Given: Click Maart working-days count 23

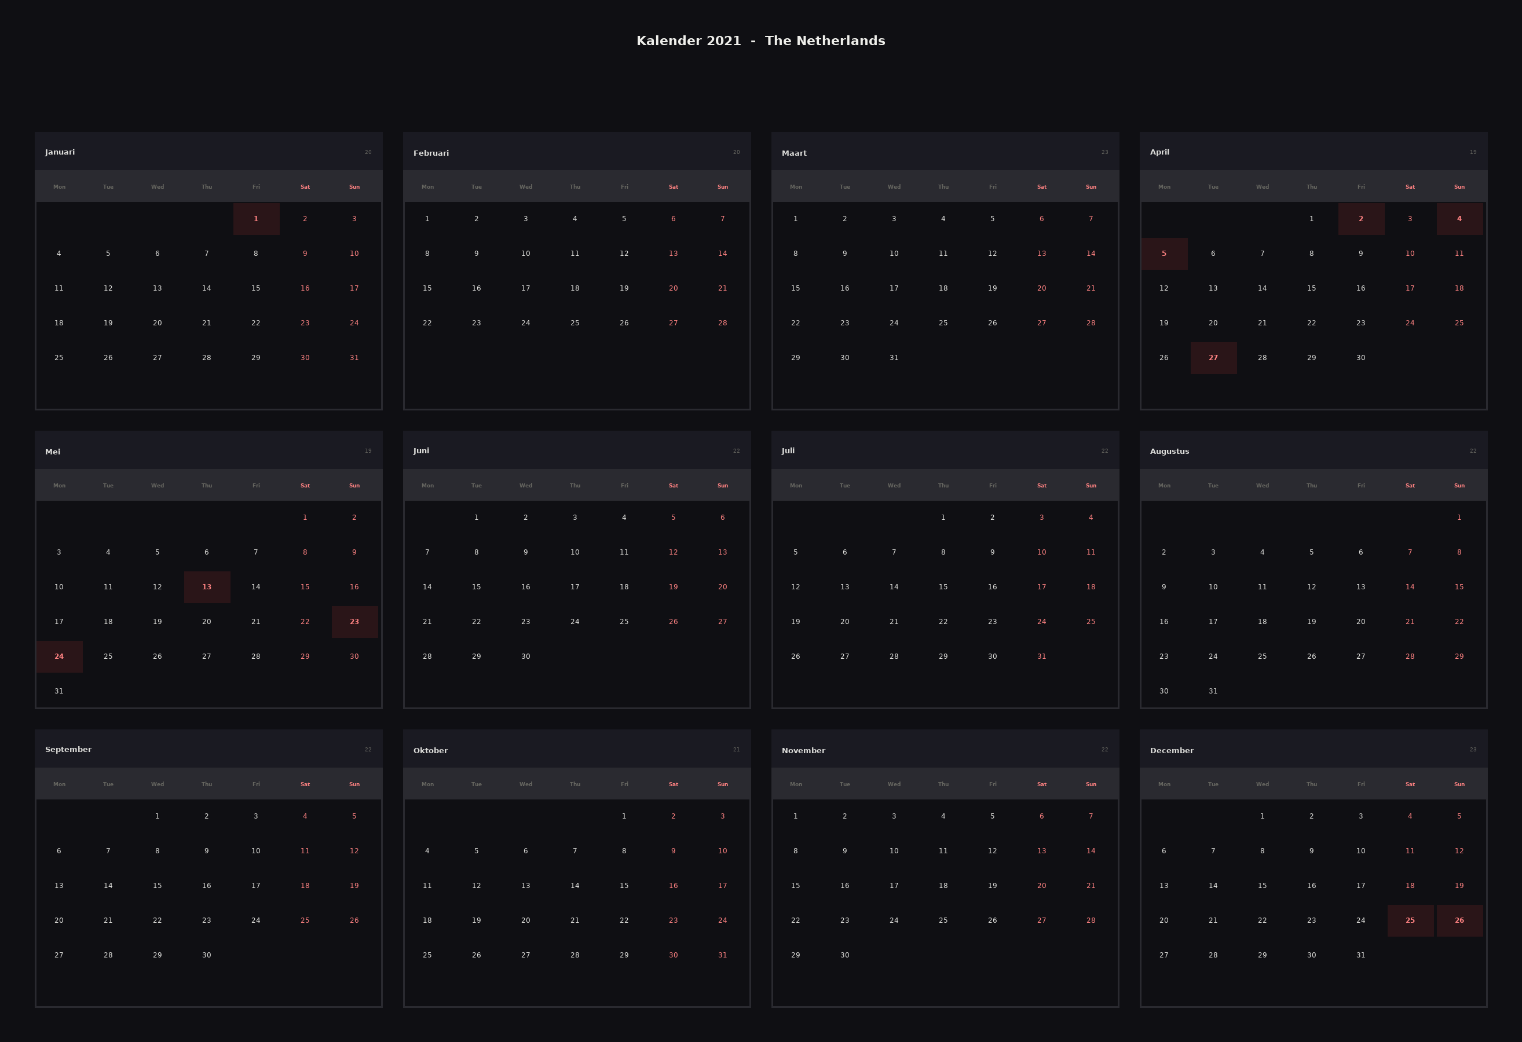Looking at the screenshot, I should (1105, 152).
